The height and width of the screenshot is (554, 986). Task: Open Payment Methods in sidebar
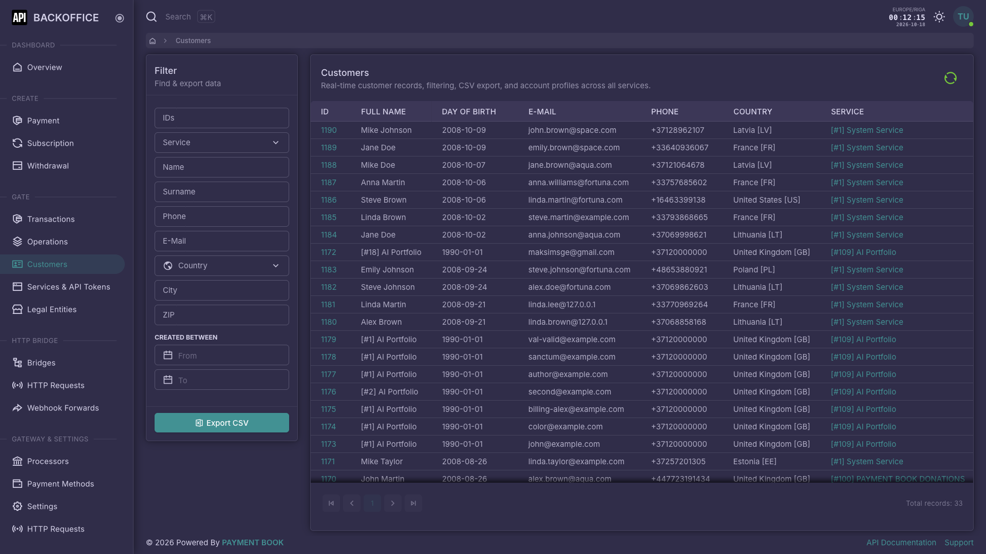(61, 484)
